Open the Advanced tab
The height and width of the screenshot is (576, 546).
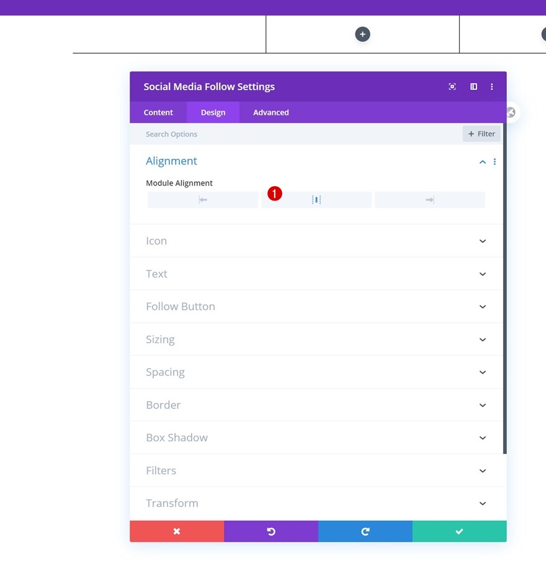[x=271, y=112]
